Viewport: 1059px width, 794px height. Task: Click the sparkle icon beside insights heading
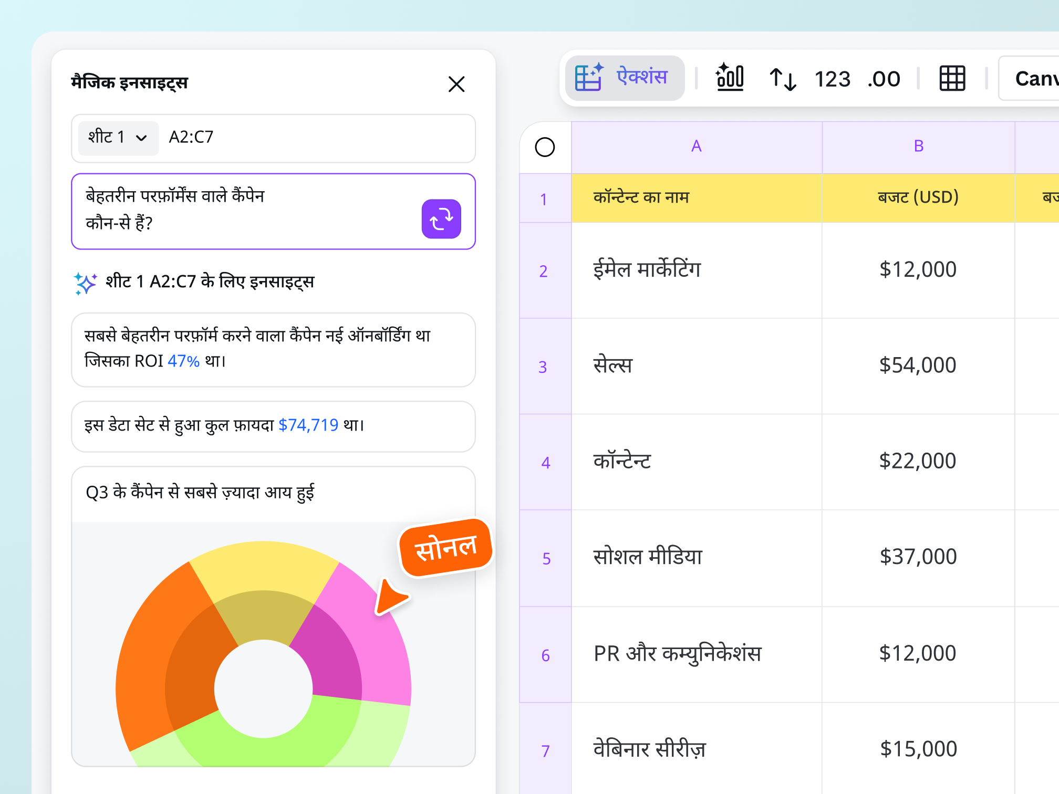point(85,283)
